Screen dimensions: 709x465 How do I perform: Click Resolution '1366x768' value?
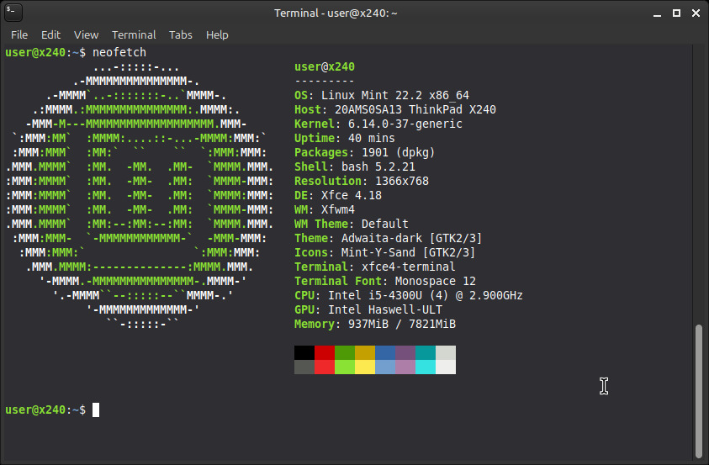(x=402, y=182)
